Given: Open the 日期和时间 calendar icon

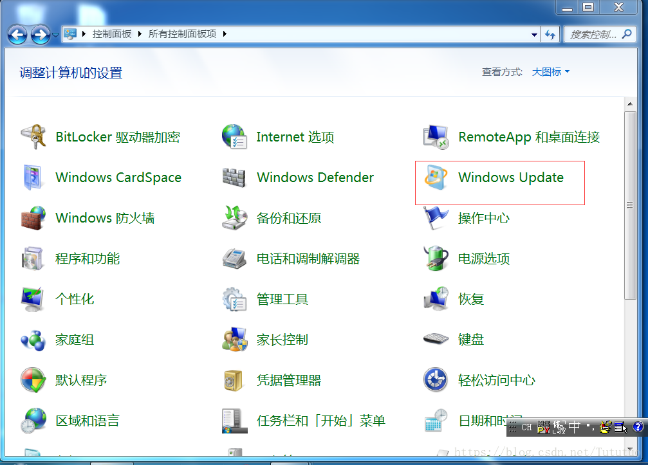Looking at the screenshot, I should [x=436, y=420].
